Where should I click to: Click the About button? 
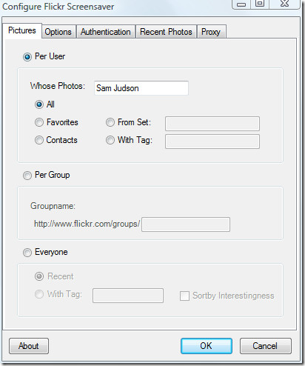click(x=29, y=346)
